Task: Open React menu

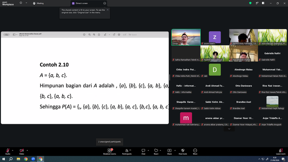Action: (x=156, y=152)
